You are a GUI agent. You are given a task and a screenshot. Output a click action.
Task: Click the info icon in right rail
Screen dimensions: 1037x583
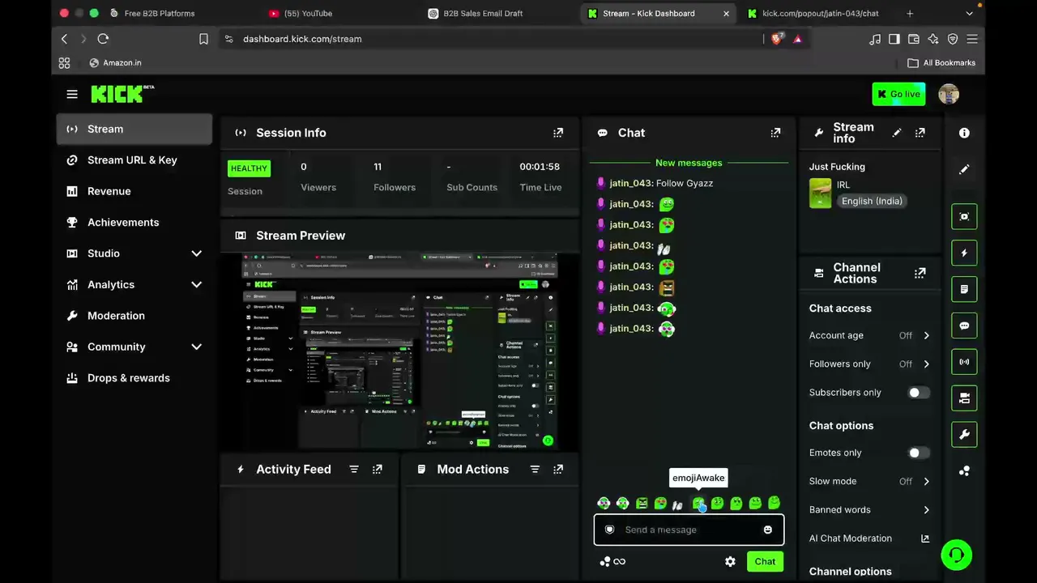point(964,133)
